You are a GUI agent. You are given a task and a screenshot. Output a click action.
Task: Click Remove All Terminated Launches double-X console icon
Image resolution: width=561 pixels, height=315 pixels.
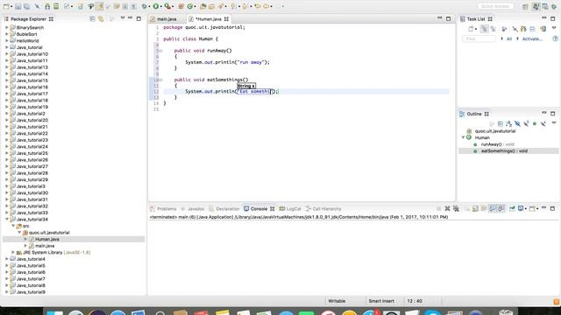(x=456, y=208)
